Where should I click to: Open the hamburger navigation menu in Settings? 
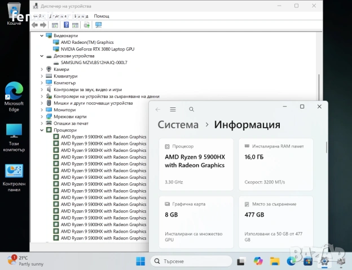tap(173, 109)
